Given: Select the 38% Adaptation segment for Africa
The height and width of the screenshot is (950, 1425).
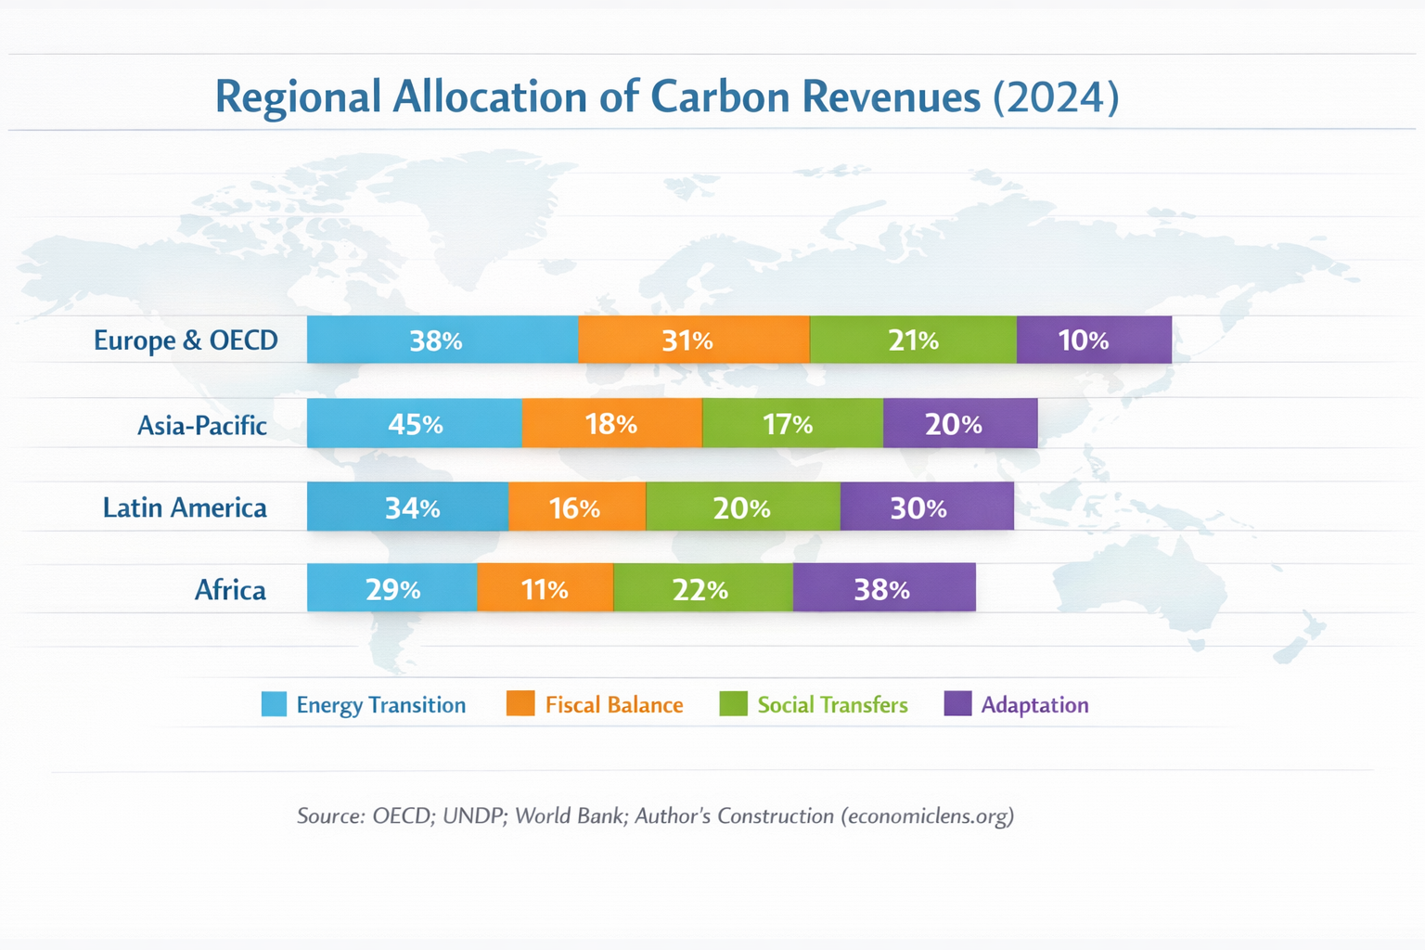Looking at the screenshot, I should pyautogui.click(x=883, y=588).
